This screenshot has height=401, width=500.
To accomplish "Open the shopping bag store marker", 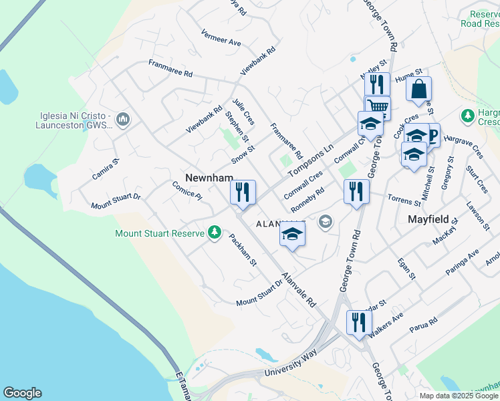I will point(418,89).
